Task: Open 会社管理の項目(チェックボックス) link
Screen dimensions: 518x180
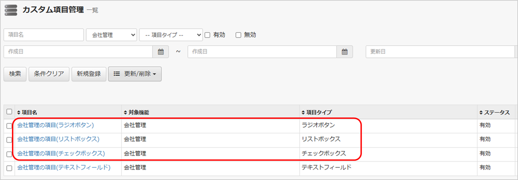Action: pos(61,153)
